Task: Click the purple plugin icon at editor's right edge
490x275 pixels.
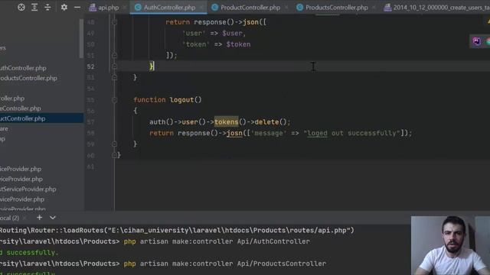Action: click(x=476, y=41)
